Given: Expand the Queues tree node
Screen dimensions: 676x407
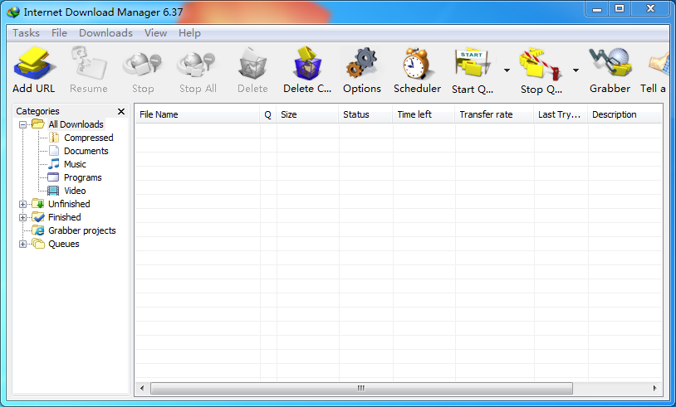Looking at the screenshot, I should (x=23, y=245).
